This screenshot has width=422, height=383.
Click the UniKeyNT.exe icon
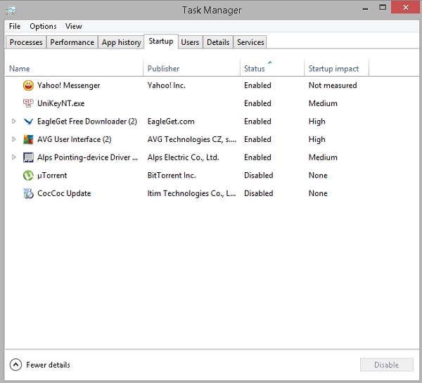pos(28,103)
